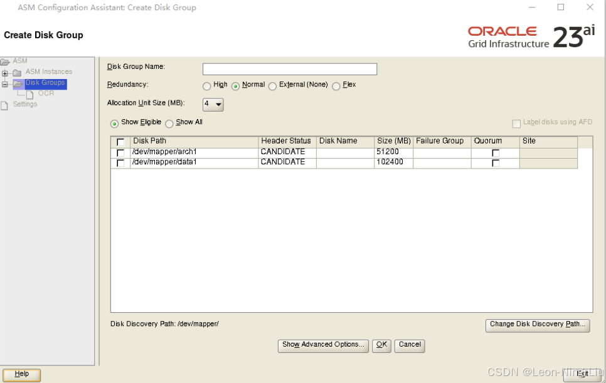Open Settings in the left tree
The image size is (606, 383).
point(25,104)
